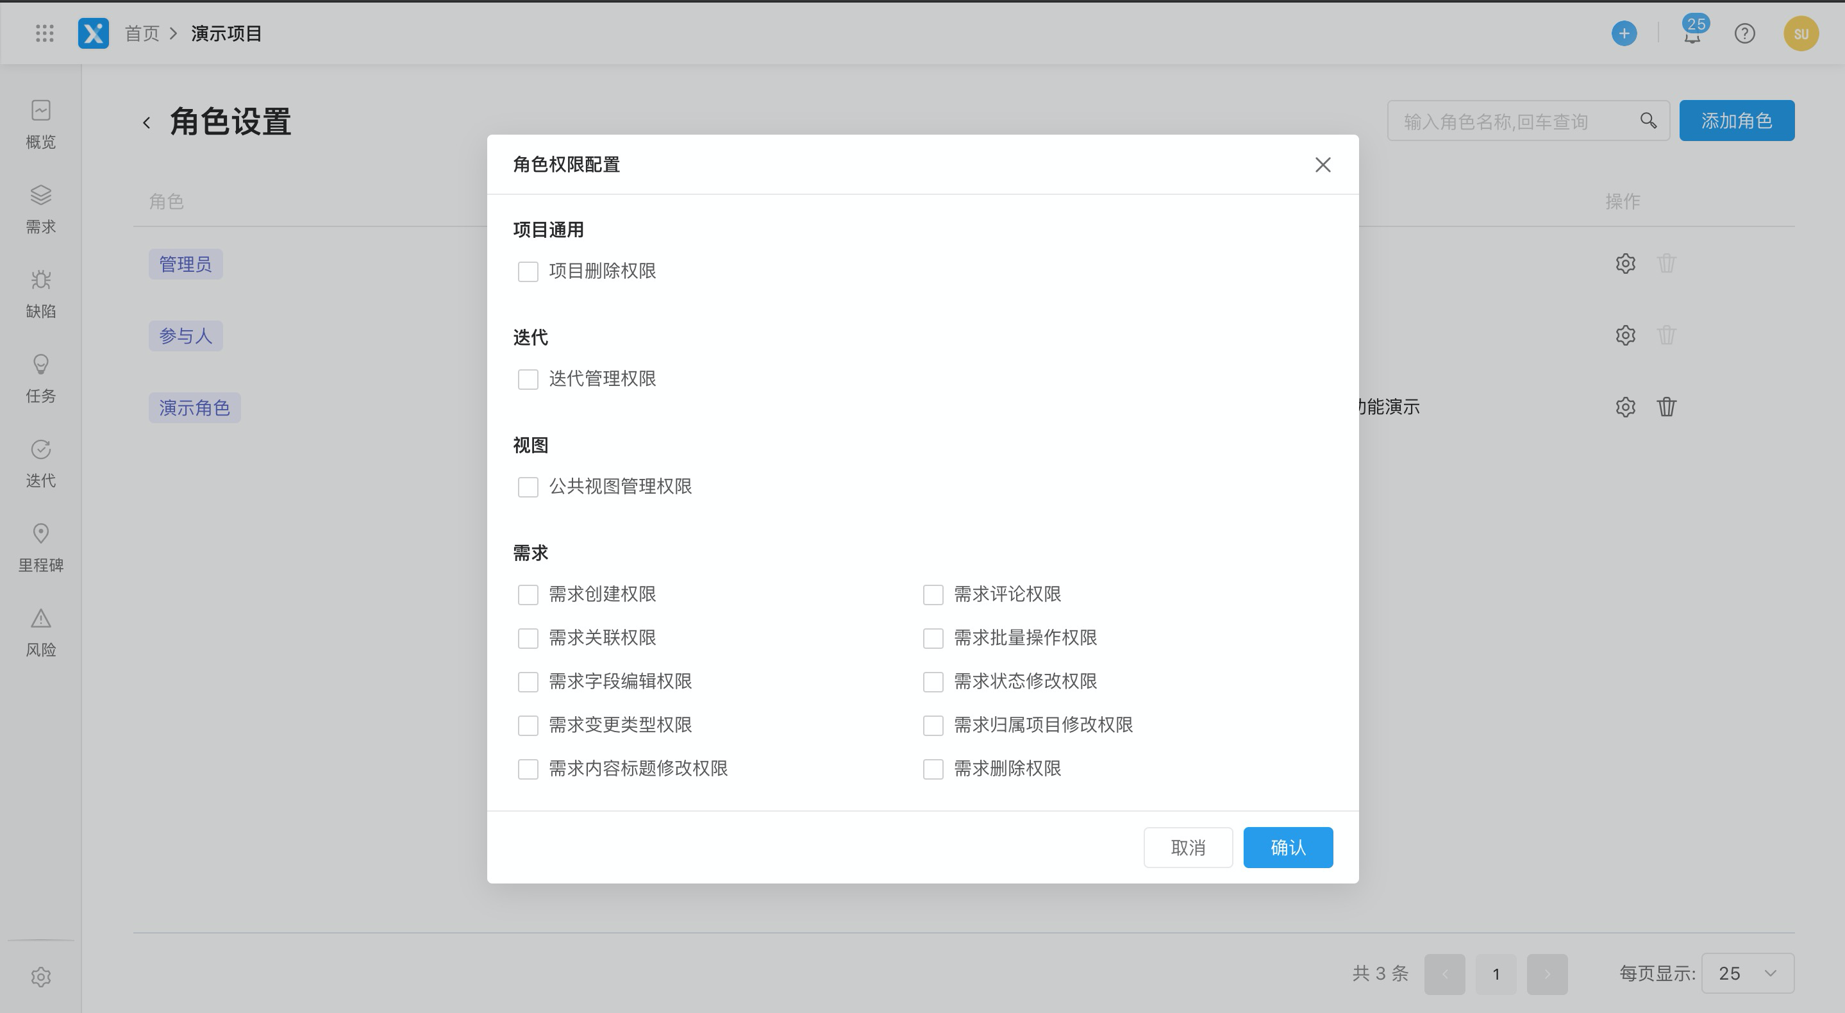Open permission settings gear for 演示角色
This screenshot has width=1845, height=1013.
click(x=1625, y=407)
